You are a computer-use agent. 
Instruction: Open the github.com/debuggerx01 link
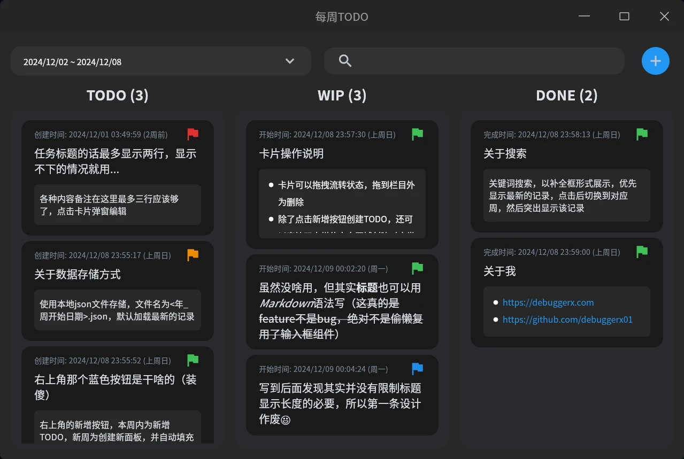pos(567,320)
